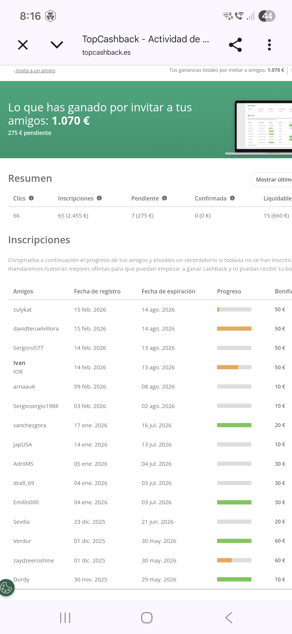Viewport: 292px width, 634px height.
Task: Tap progress bar in Ivan IOR row
Action: coord(234,367)
